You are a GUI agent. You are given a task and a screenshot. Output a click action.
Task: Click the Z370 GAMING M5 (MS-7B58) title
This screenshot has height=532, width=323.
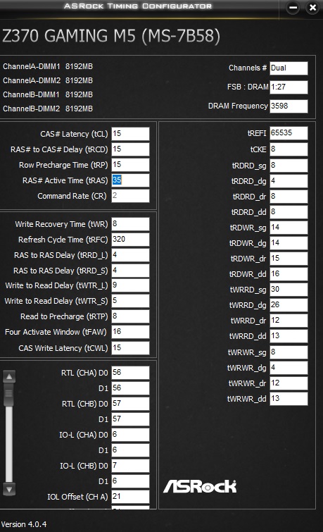(x=111, y=37)
